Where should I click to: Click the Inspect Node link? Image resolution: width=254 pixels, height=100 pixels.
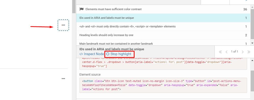(x=92, y=54)
